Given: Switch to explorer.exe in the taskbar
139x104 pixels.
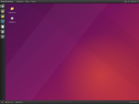Looking at the screenshot, I should [10, 102].
